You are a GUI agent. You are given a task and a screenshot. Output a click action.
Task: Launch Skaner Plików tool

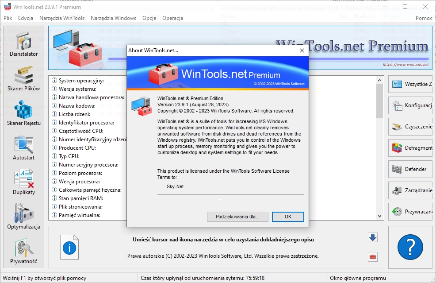tap(23, 79)
